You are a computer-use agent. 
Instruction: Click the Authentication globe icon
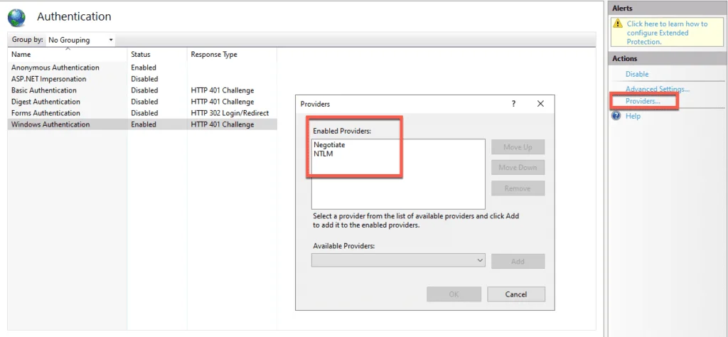[17, 18]
